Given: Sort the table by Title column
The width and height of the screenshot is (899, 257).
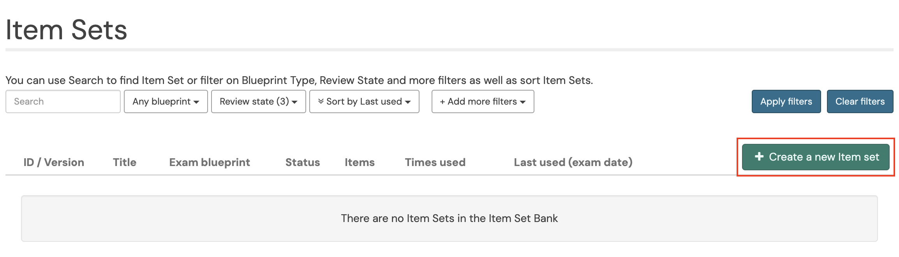Looking at the screenshot, I should click(124, 162).
